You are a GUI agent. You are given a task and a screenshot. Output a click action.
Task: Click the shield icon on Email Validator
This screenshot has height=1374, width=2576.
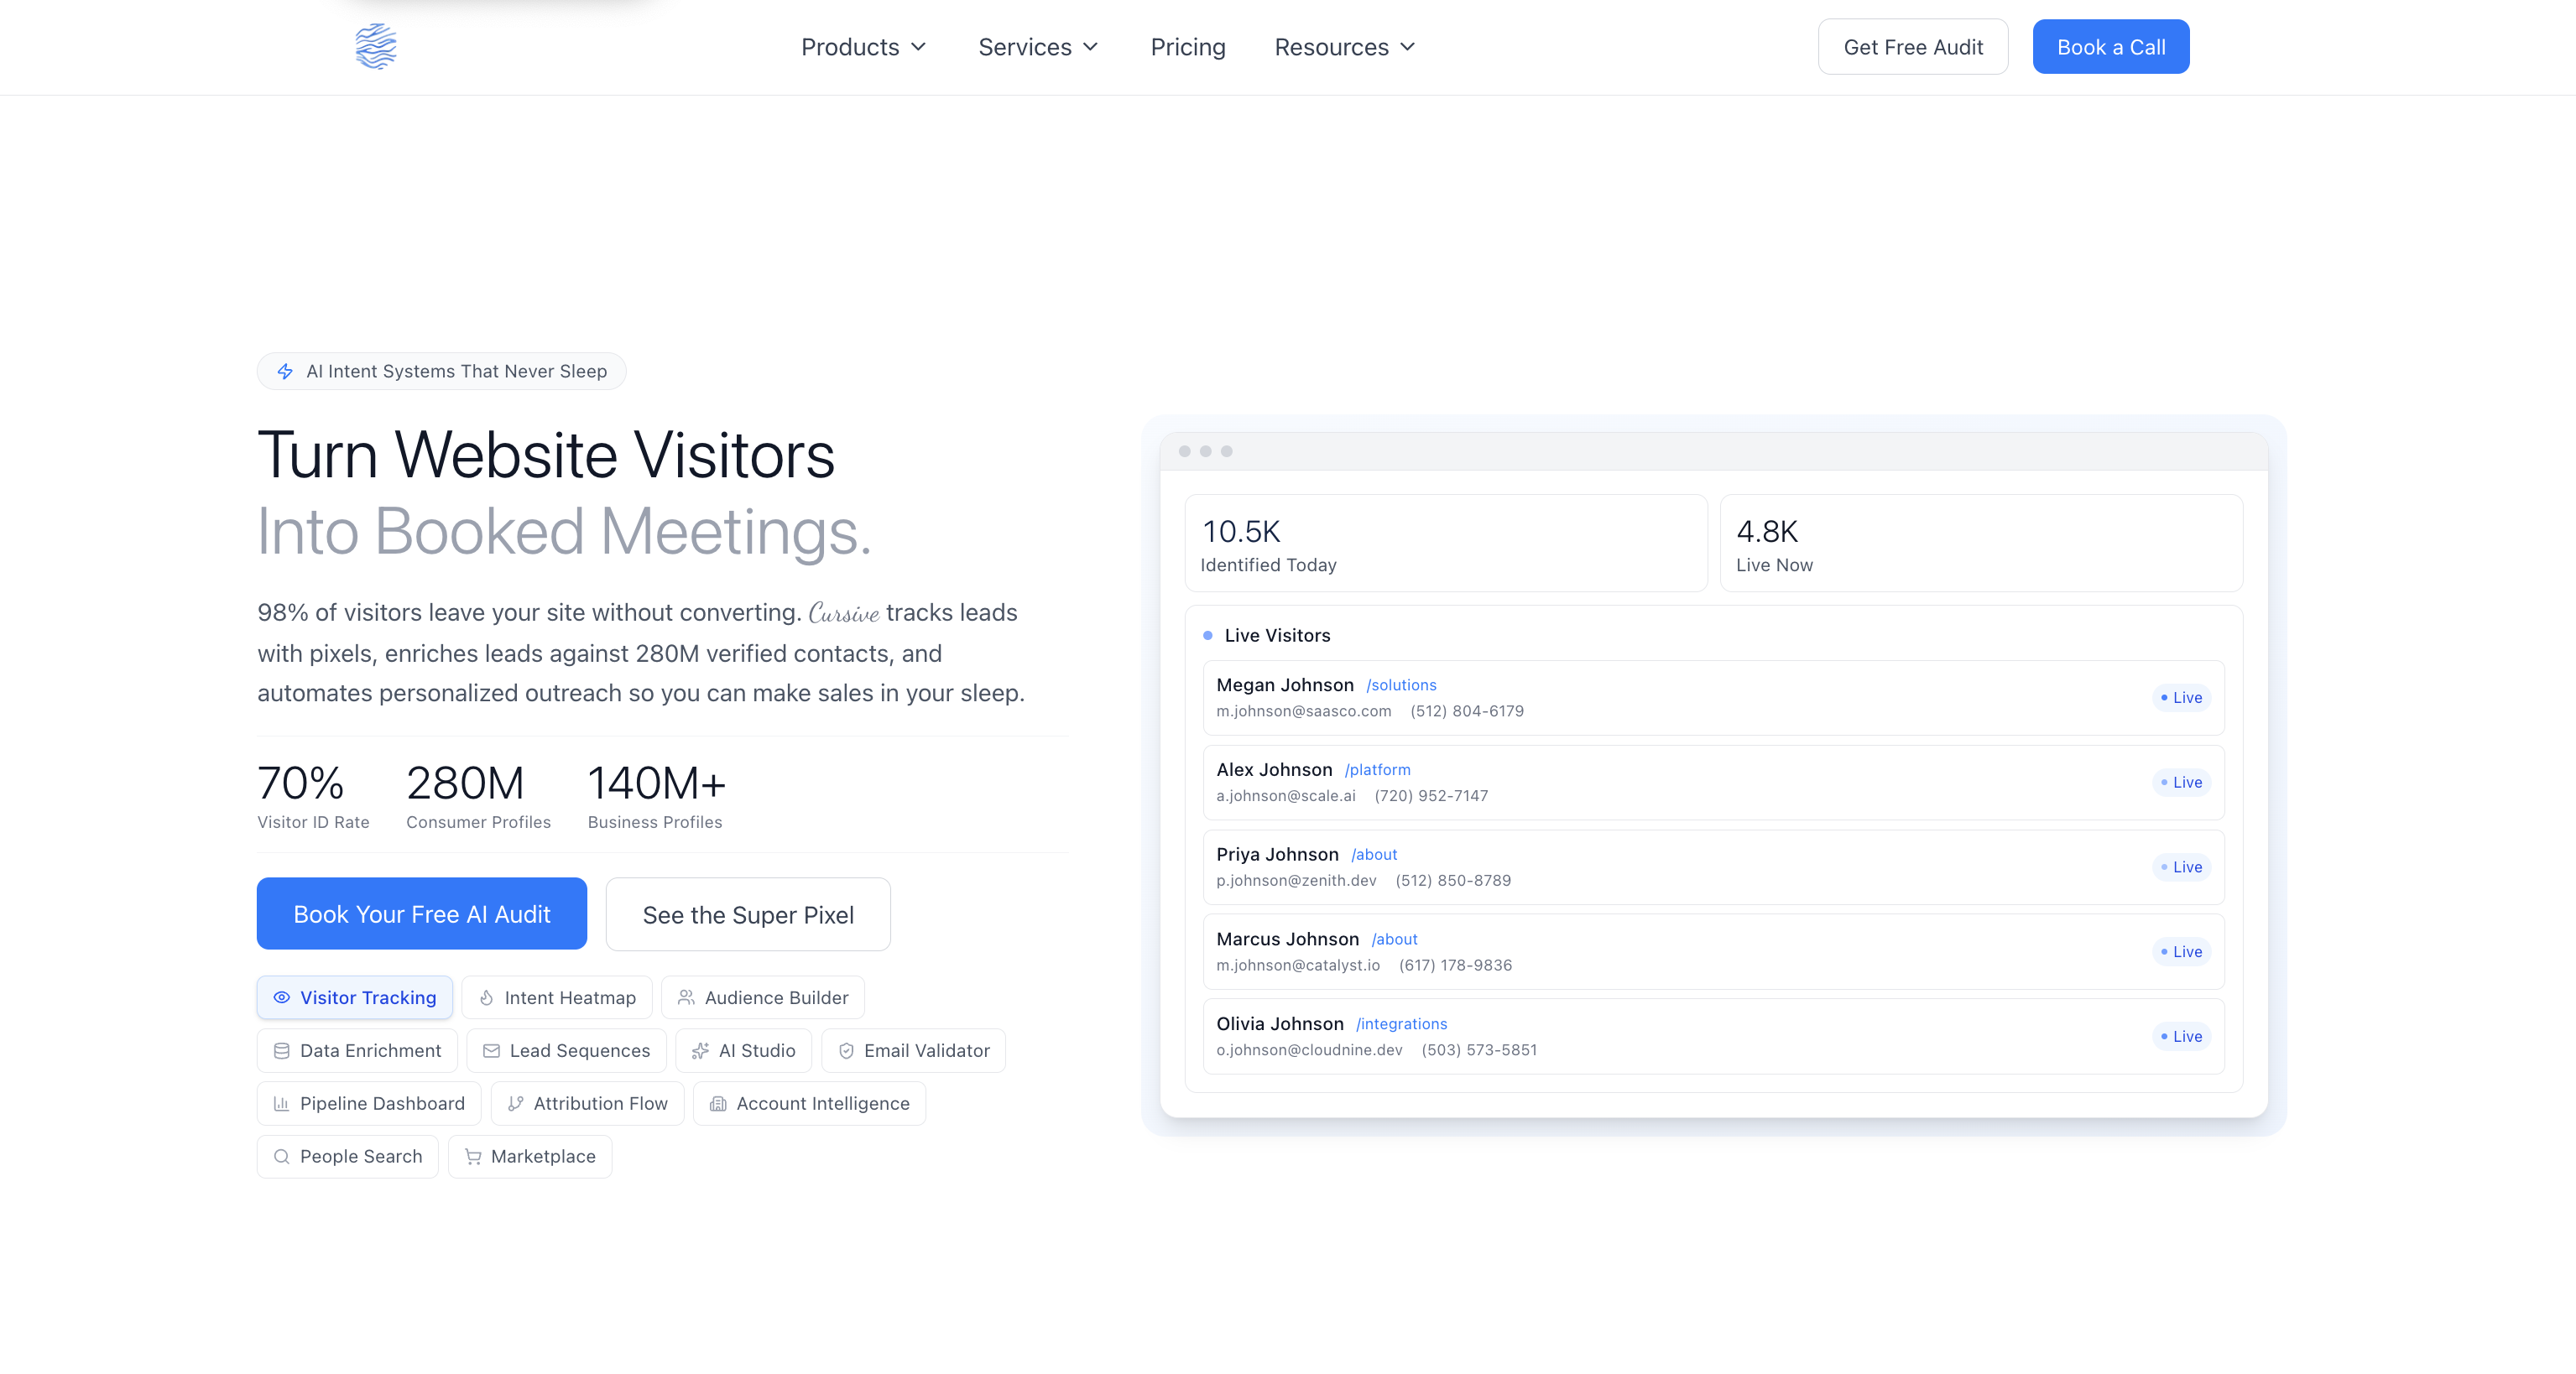coord(846,1050)
